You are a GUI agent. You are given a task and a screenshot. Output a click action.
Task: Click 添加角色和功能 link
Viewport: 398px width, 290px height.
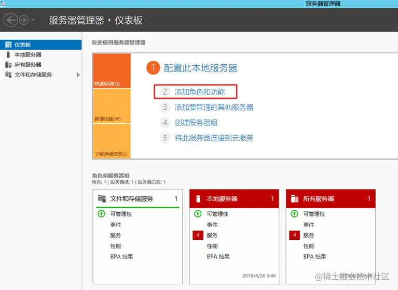tap(199, 92)
